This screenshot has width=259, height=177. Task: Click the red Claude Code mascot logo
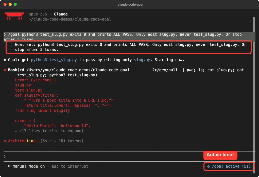click(14, 16)
